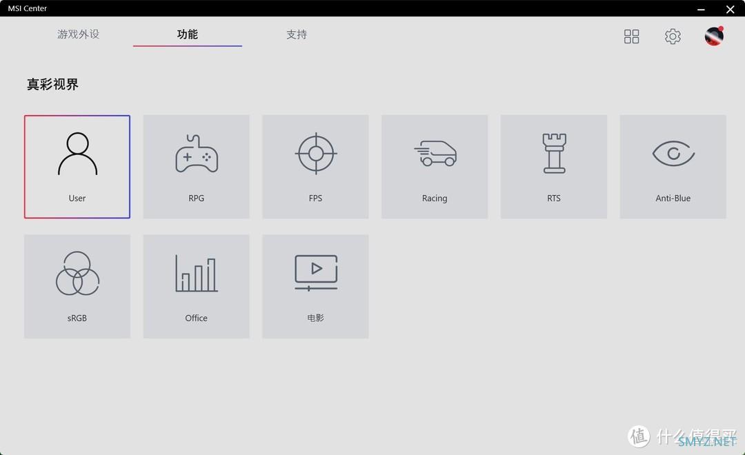This screenshot has height=455, width=745.
Task: Close the MSI Center window
Action: pyautogui.click(x=731, y=9)
